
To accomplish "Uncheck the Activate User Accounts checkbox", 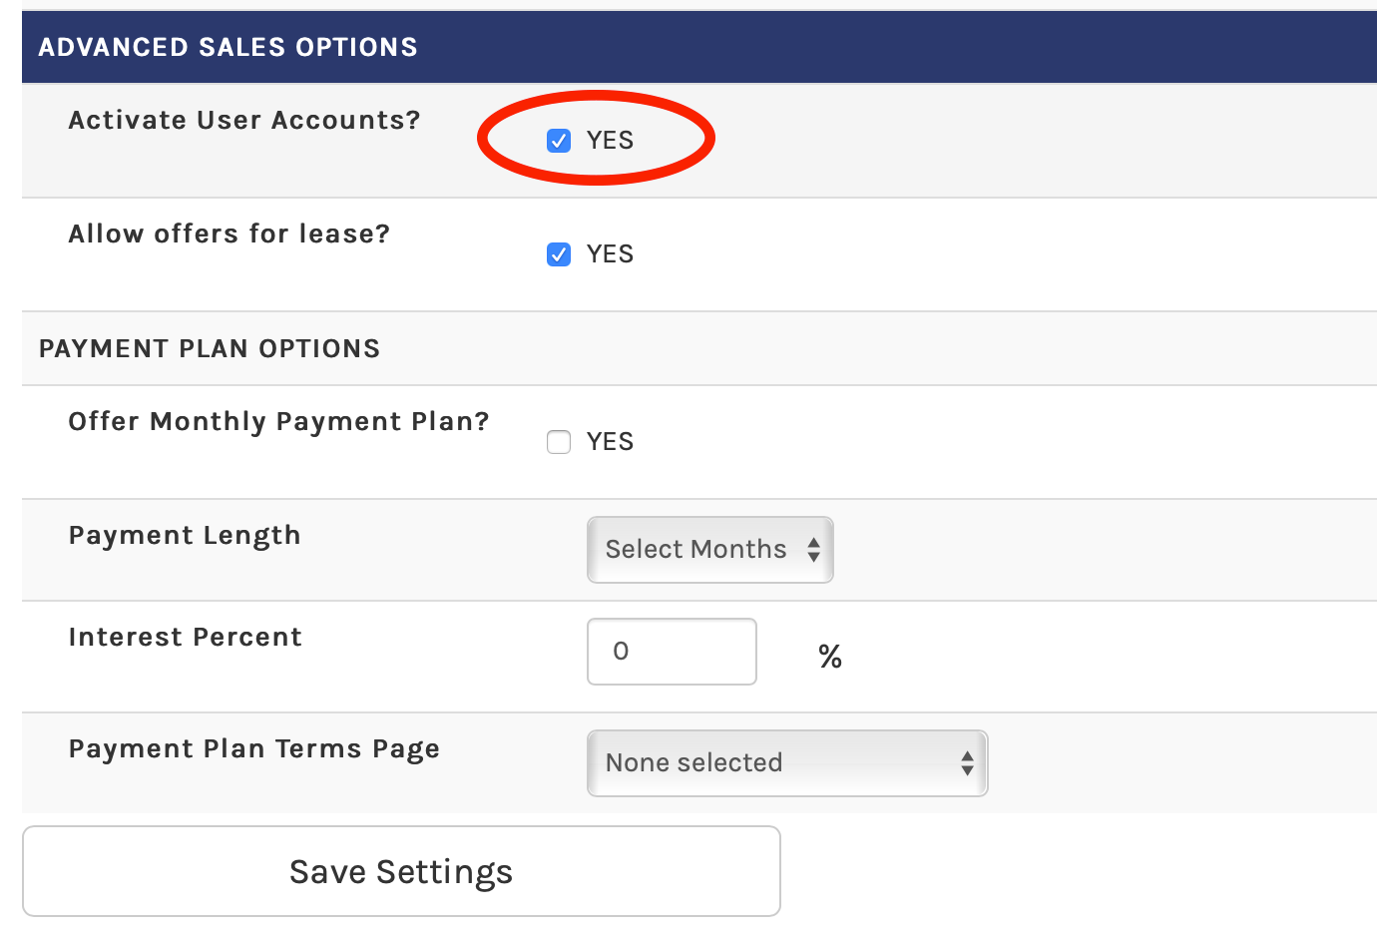I will (x=559, y=141).
